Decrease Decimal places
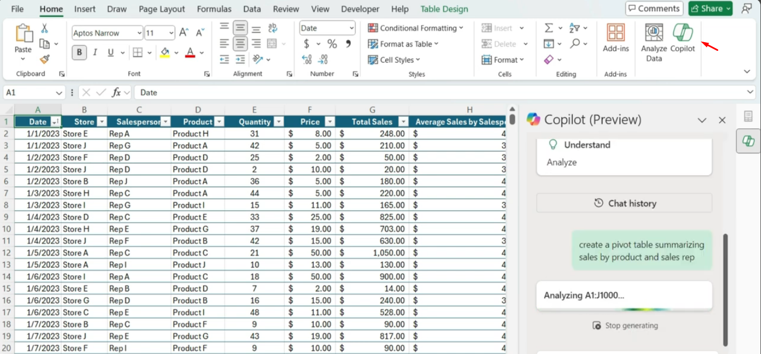The width and height of the screenshot is (761, 354). [323, 59]
